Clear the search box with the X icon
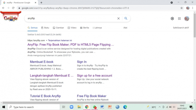This screenshot has width=196, height=110. [x=118, y=19]
